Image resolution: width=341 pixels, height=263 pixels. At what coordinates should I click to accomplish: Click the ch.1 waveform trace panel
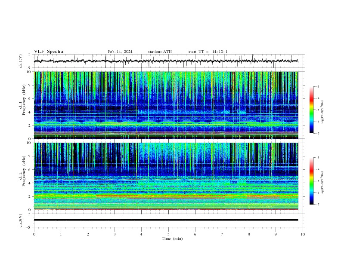tap(169, 61)
